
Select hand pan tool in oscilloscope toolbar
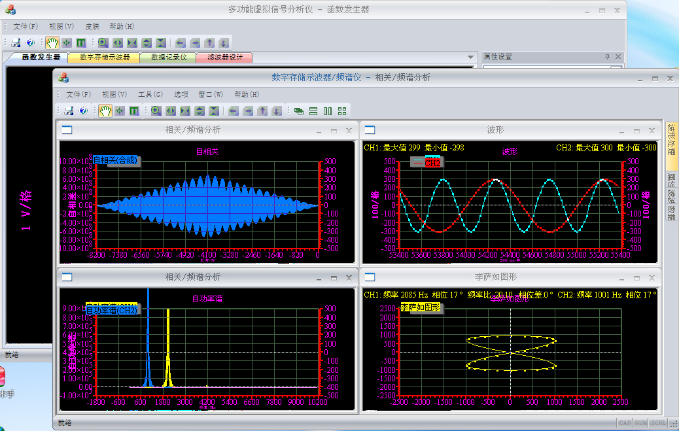coord(105,111)
